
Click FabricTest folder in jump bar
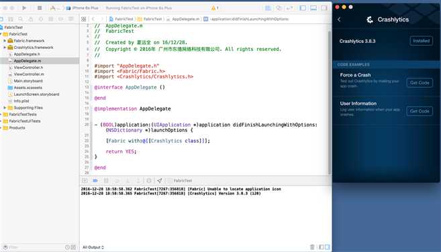(x=150, y=19)
